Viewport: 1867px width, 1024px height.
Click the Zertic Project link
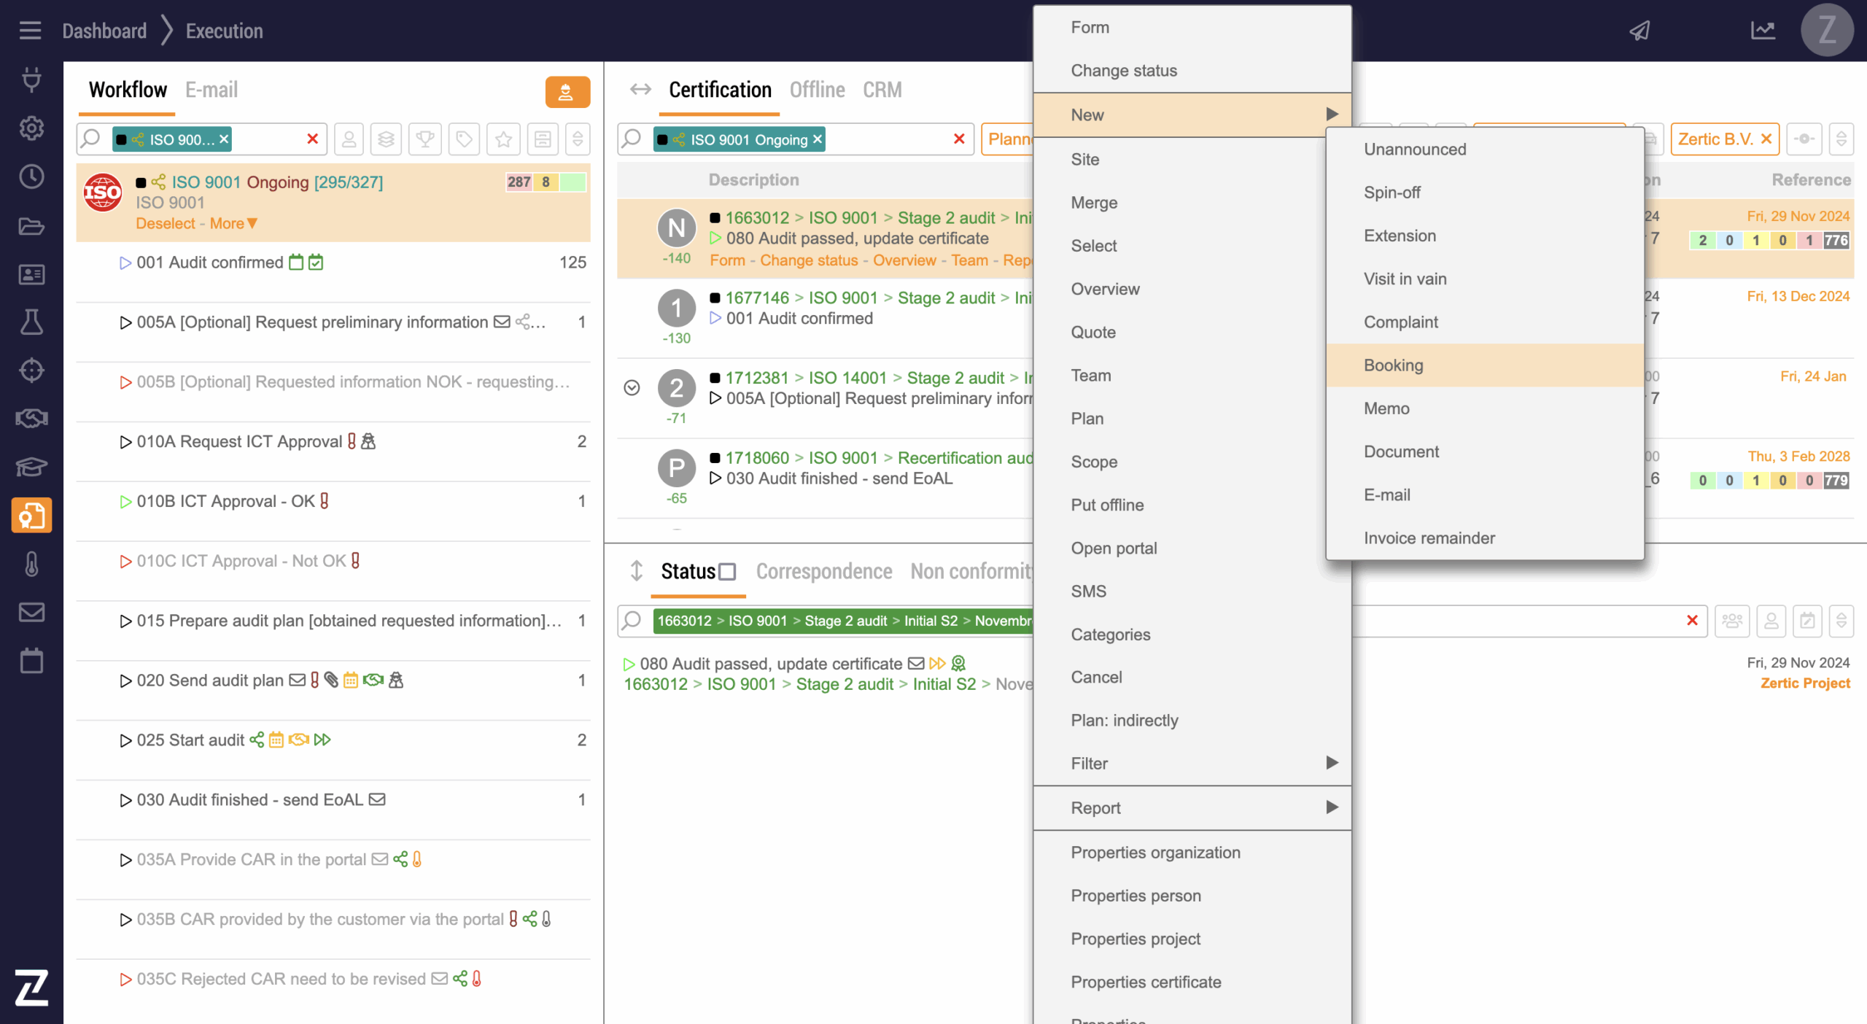point(1804,683)
